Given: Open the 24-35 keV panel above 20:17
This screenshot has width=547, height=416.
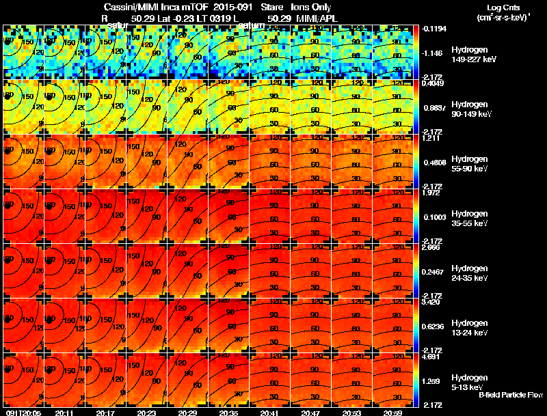Looking at the screenshot, I should (x=105, y=271).
